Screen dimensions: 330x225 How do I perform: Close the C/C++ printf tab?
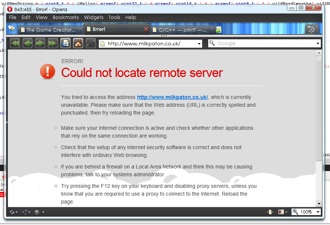coord(212,30)
